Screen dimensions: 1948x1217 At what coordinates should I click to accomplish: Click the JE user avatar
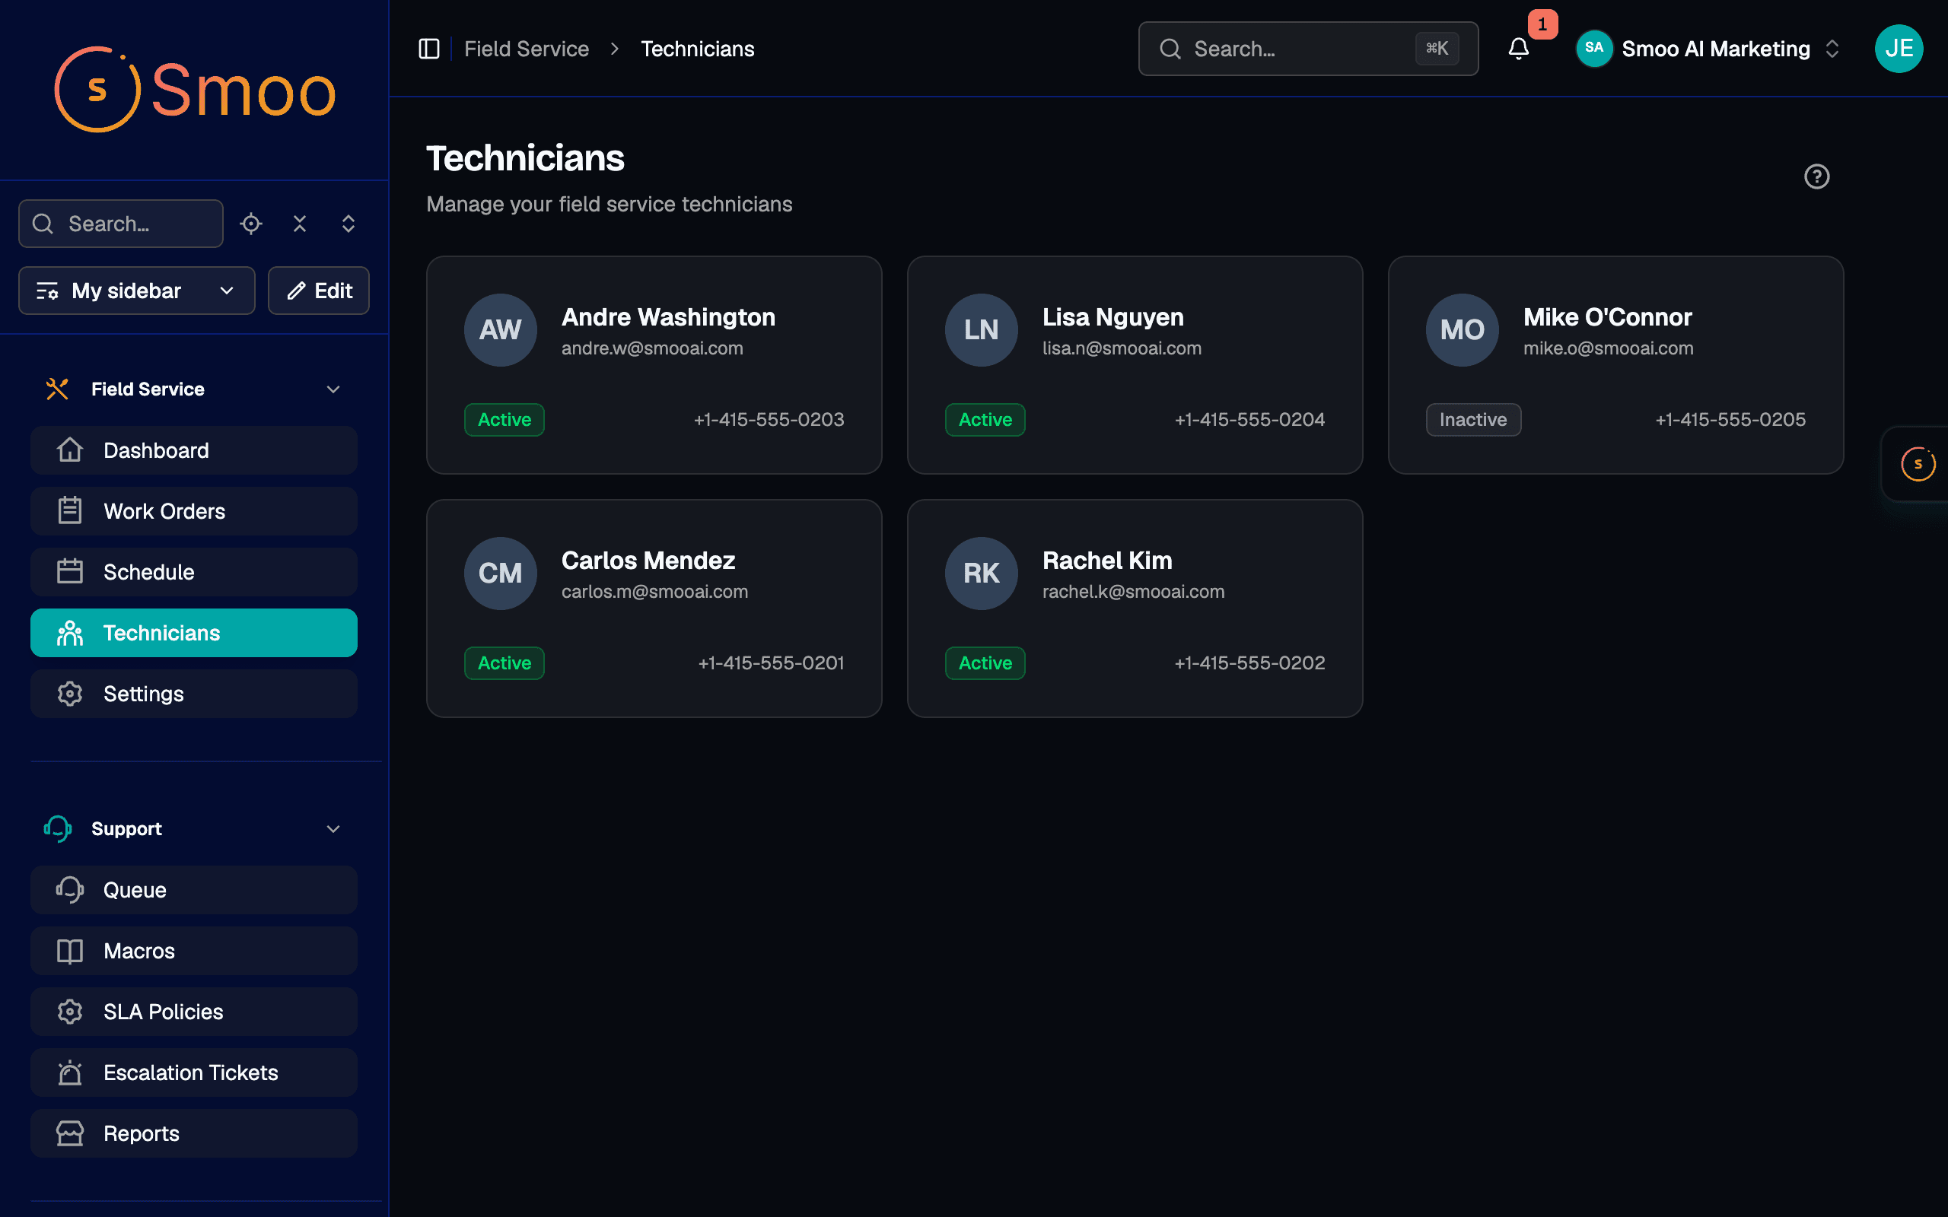pos(1899,49)
